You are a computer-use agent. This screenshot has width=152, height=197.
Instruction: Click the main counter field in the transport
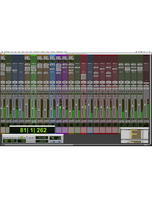point(42,137)
